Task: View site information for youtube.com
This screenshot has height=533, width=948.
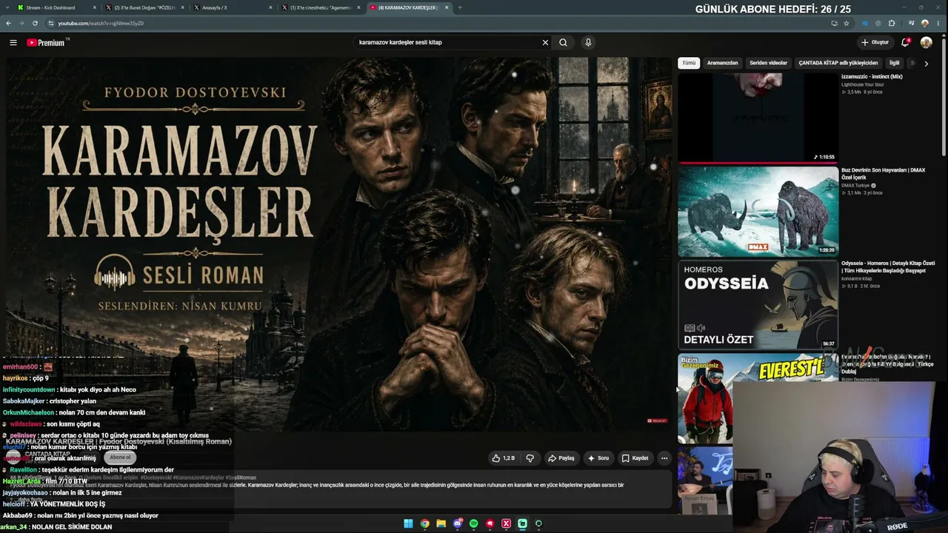Action: click(51, 23)
